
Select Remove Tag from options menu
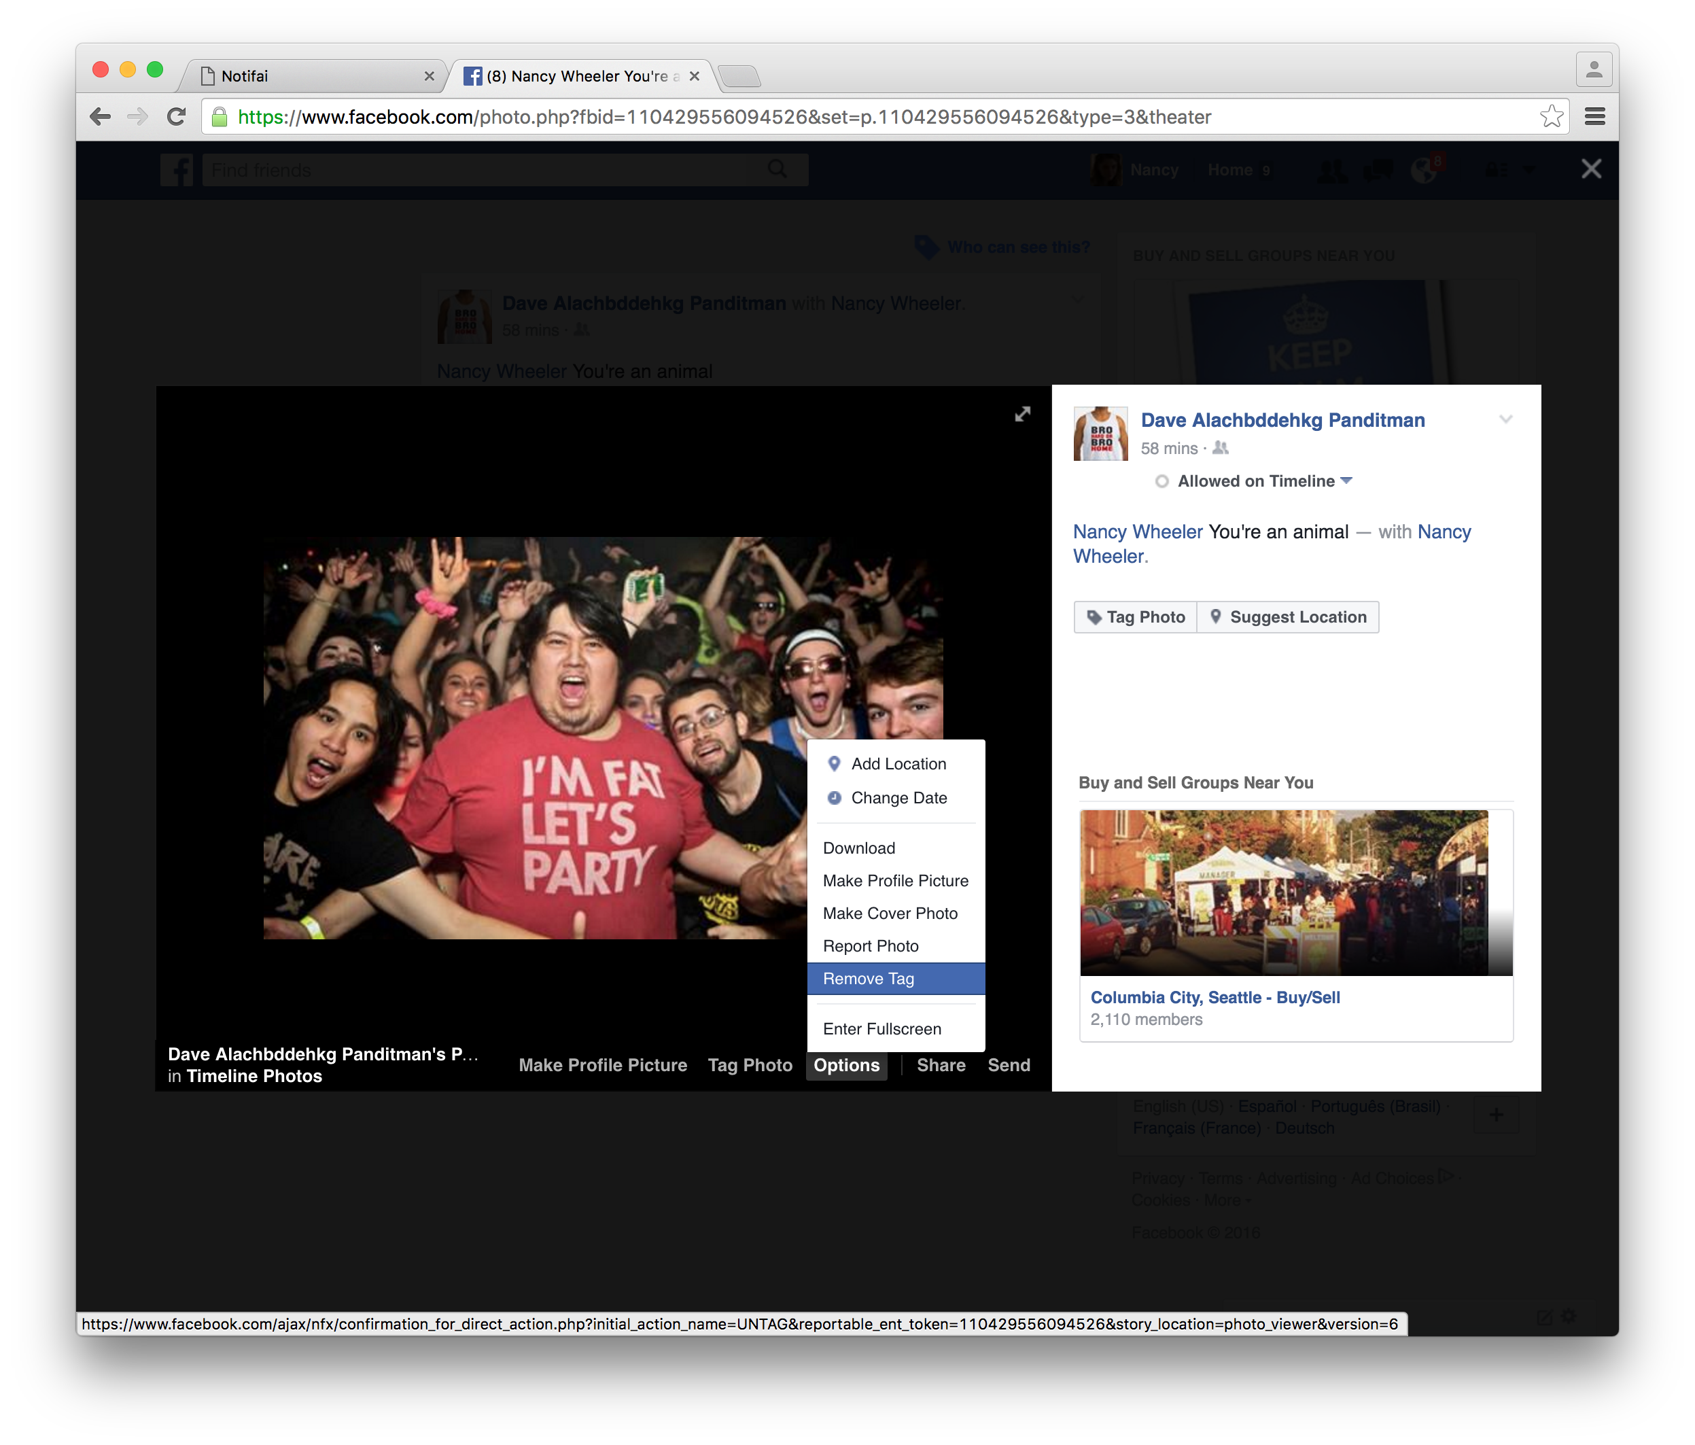pos(868,979)
